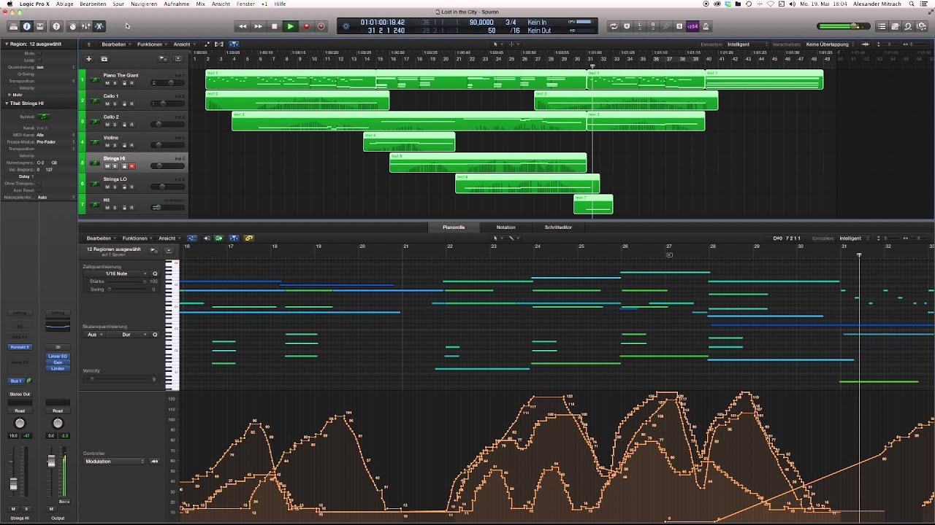The height and width of the screenshot is (525, 935).
Task: Open the Library button in control bar
Action: (13, 26)
